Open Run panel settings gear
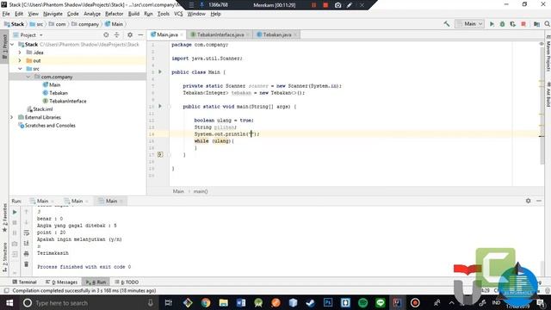Image resolution: width=551 pixels, height=310 pixels. click(x=528, y=201)
